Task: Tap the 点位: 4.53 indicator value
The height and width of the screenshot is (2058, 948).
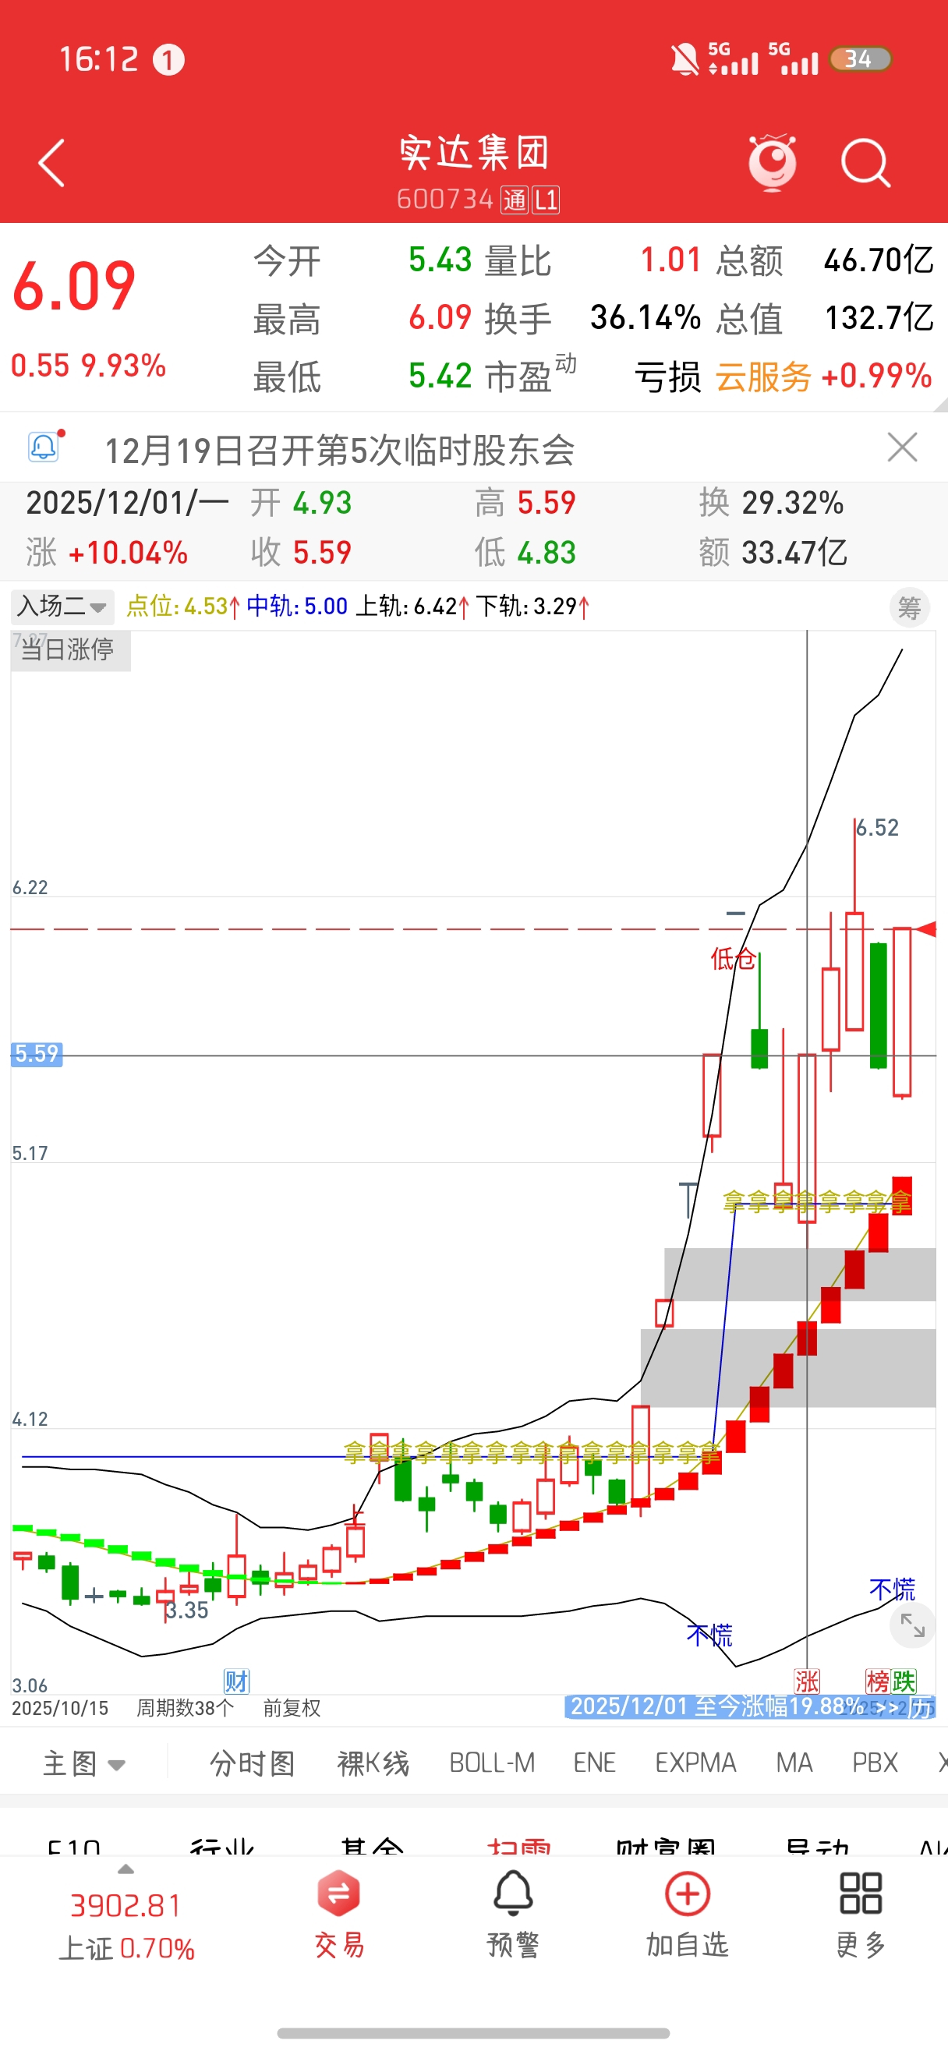Action: (183, 606)
